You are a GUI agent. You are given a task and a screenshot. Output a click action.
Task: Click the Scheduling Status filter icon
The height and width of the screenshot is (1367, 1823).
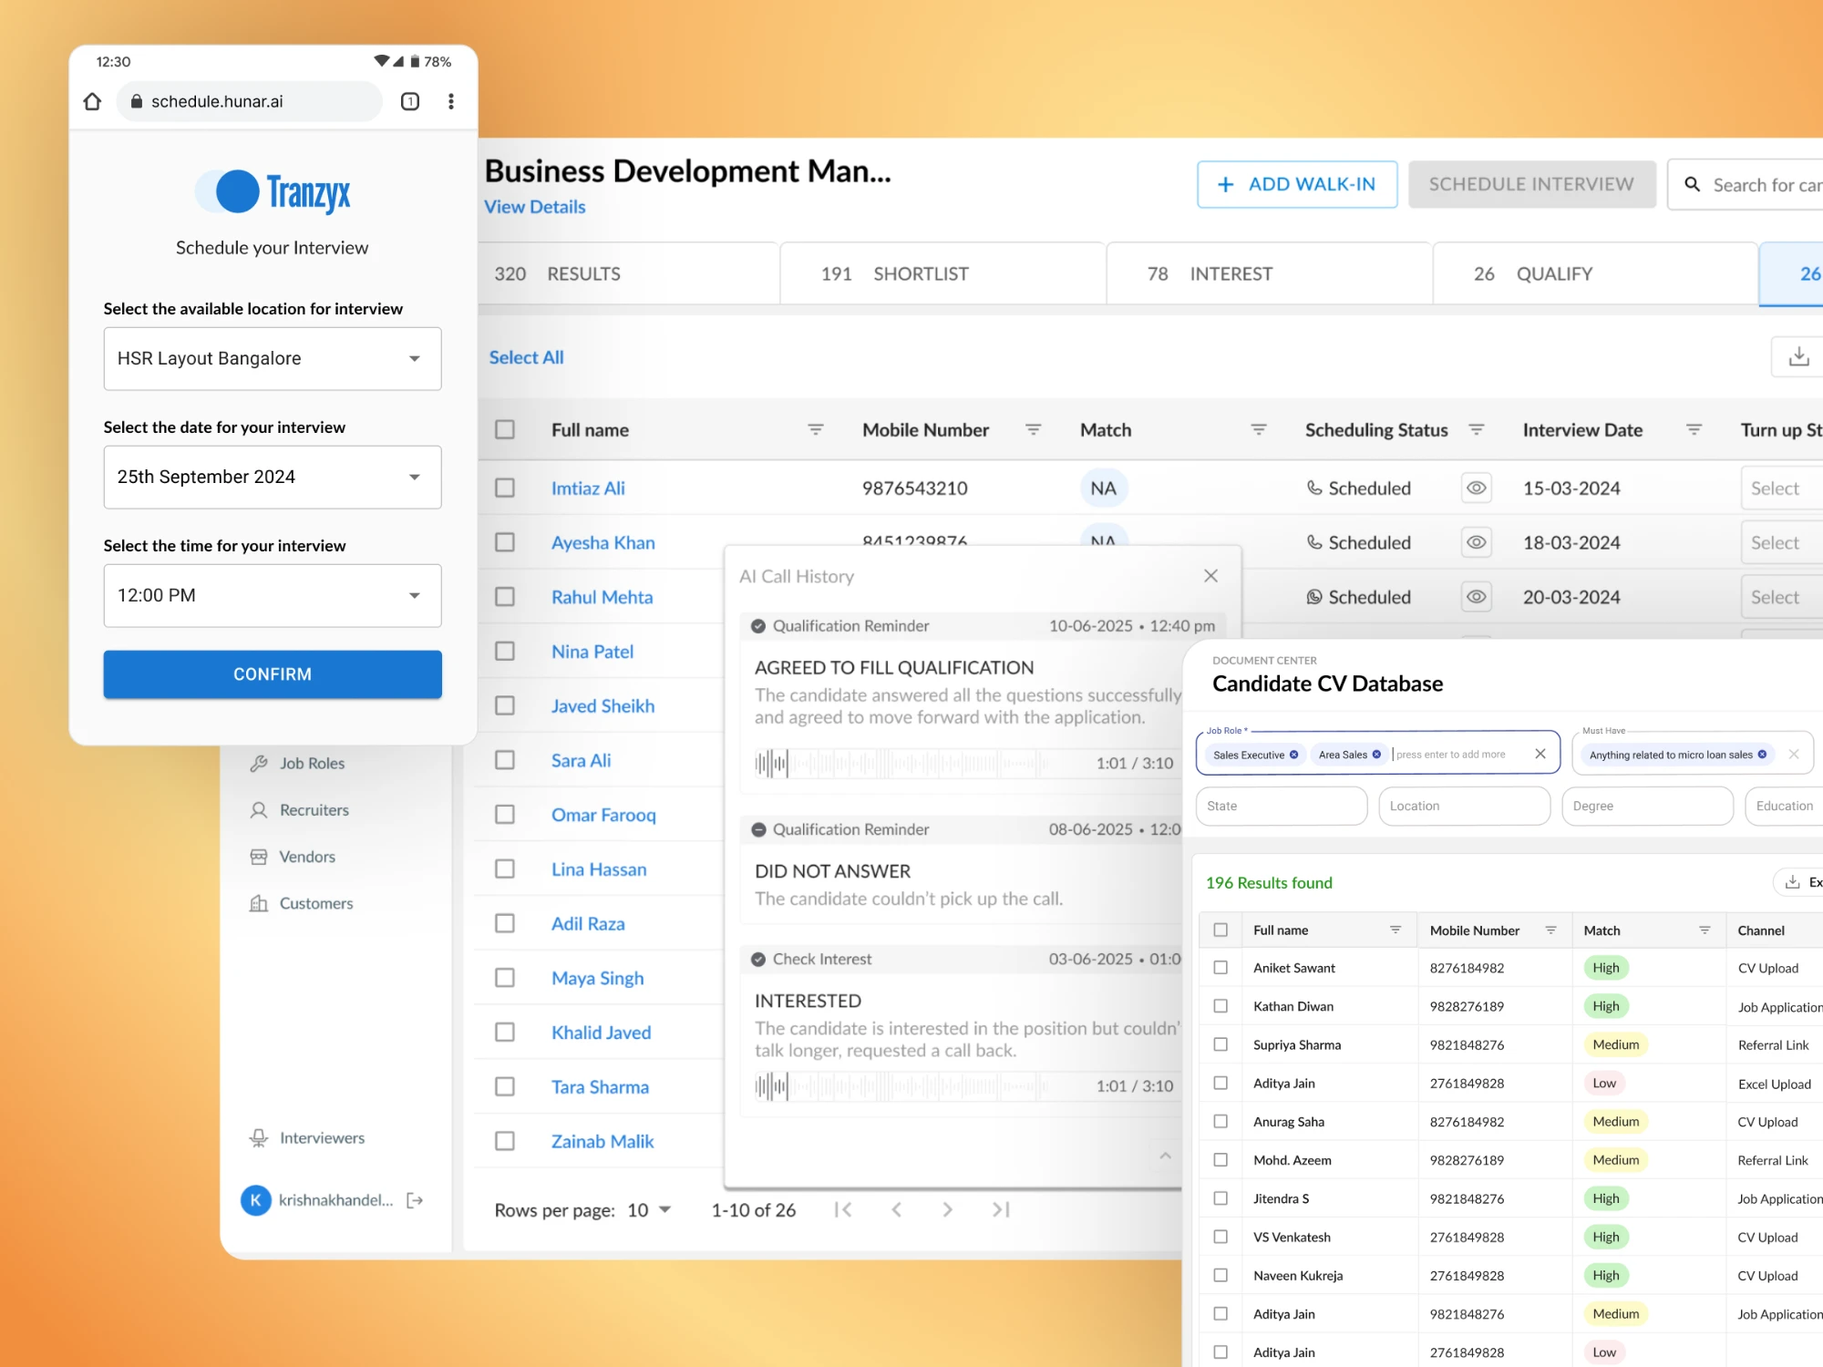pos(1477,429)
